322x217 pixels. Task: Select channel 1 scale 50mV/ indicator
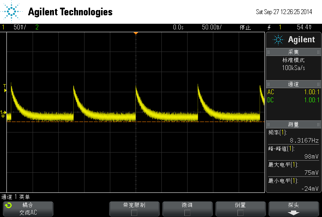pos(20,27)
